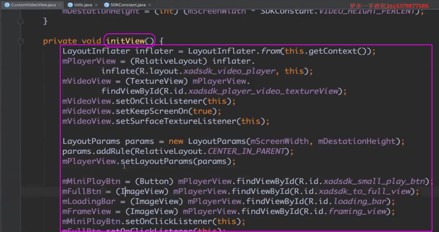
Task: Collapse the initView method using gutter fold marker
Action: click(21, 41)
